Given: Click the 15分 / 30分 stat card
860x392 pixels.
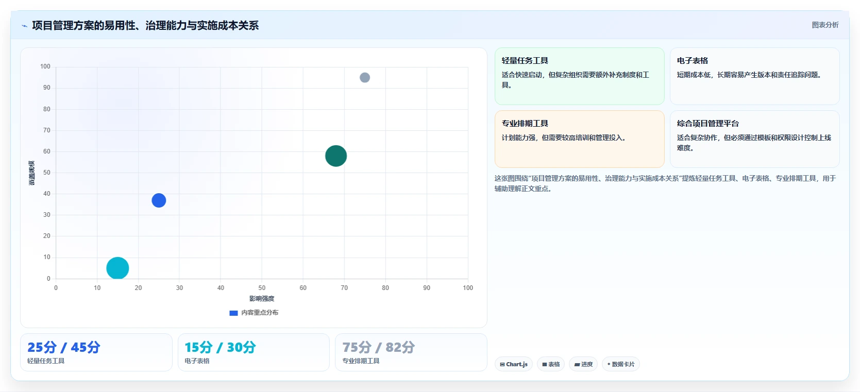Looking at the screenshot, I should 254,352.
